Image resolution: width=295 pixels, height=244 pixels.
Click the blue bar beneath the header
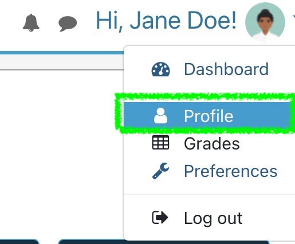click(x=62, y=53)
